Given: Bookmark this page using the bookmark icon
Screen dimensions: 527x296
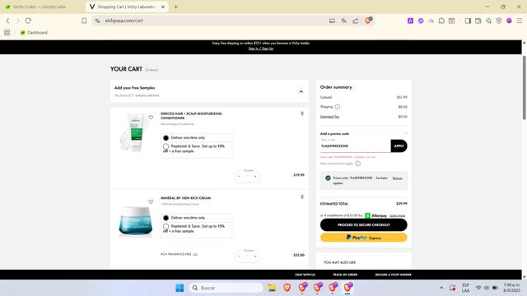Looking at the screenshot, I should tap(84, 21).
